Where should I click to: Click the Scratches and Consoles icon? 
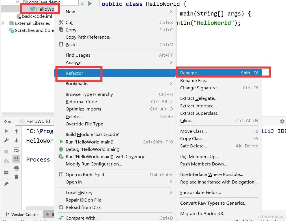tap(11, 30)
